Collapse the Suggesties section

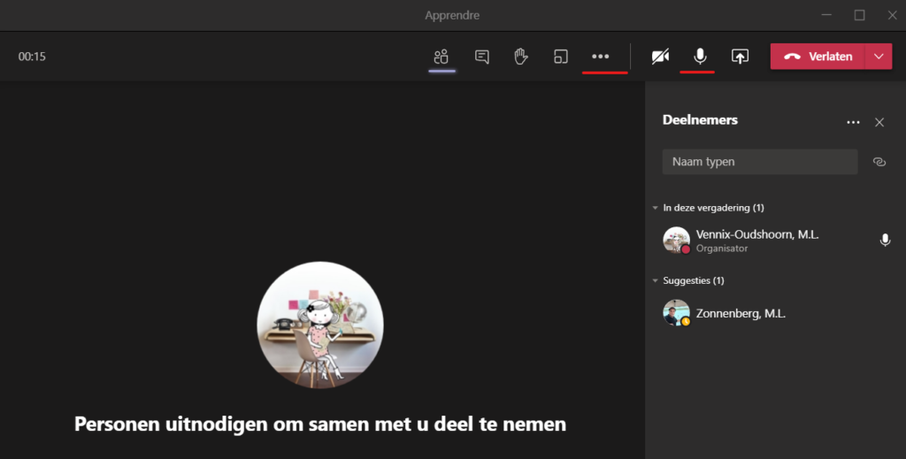tap(655, 280)
